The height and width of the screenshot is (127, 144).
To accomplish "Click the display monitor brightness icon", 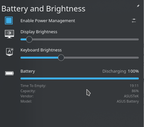I will (x=9, y=34).
